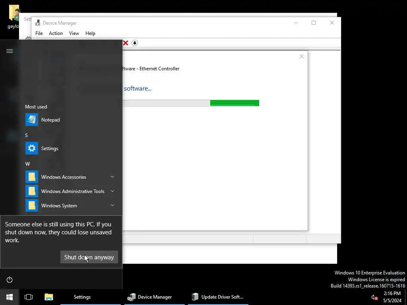Click the letter W group header
This screenshot has height=305, width=407.
coord(27,164)
